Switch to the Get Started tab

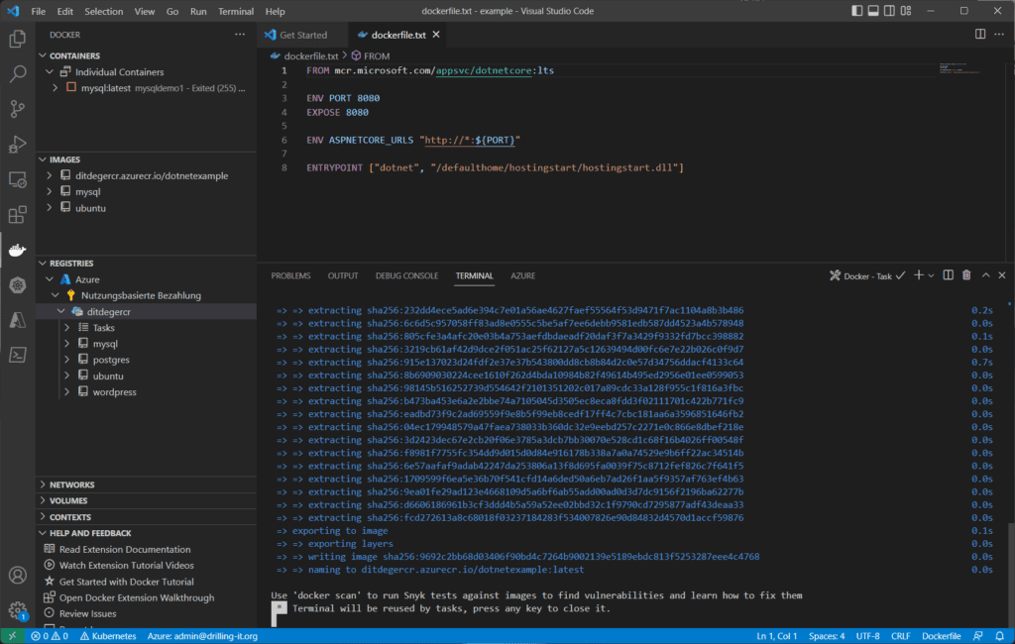click(x=302, y=35)
